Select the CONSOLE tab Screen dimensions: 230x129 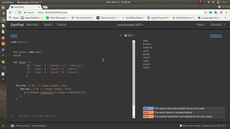(216, 35)
